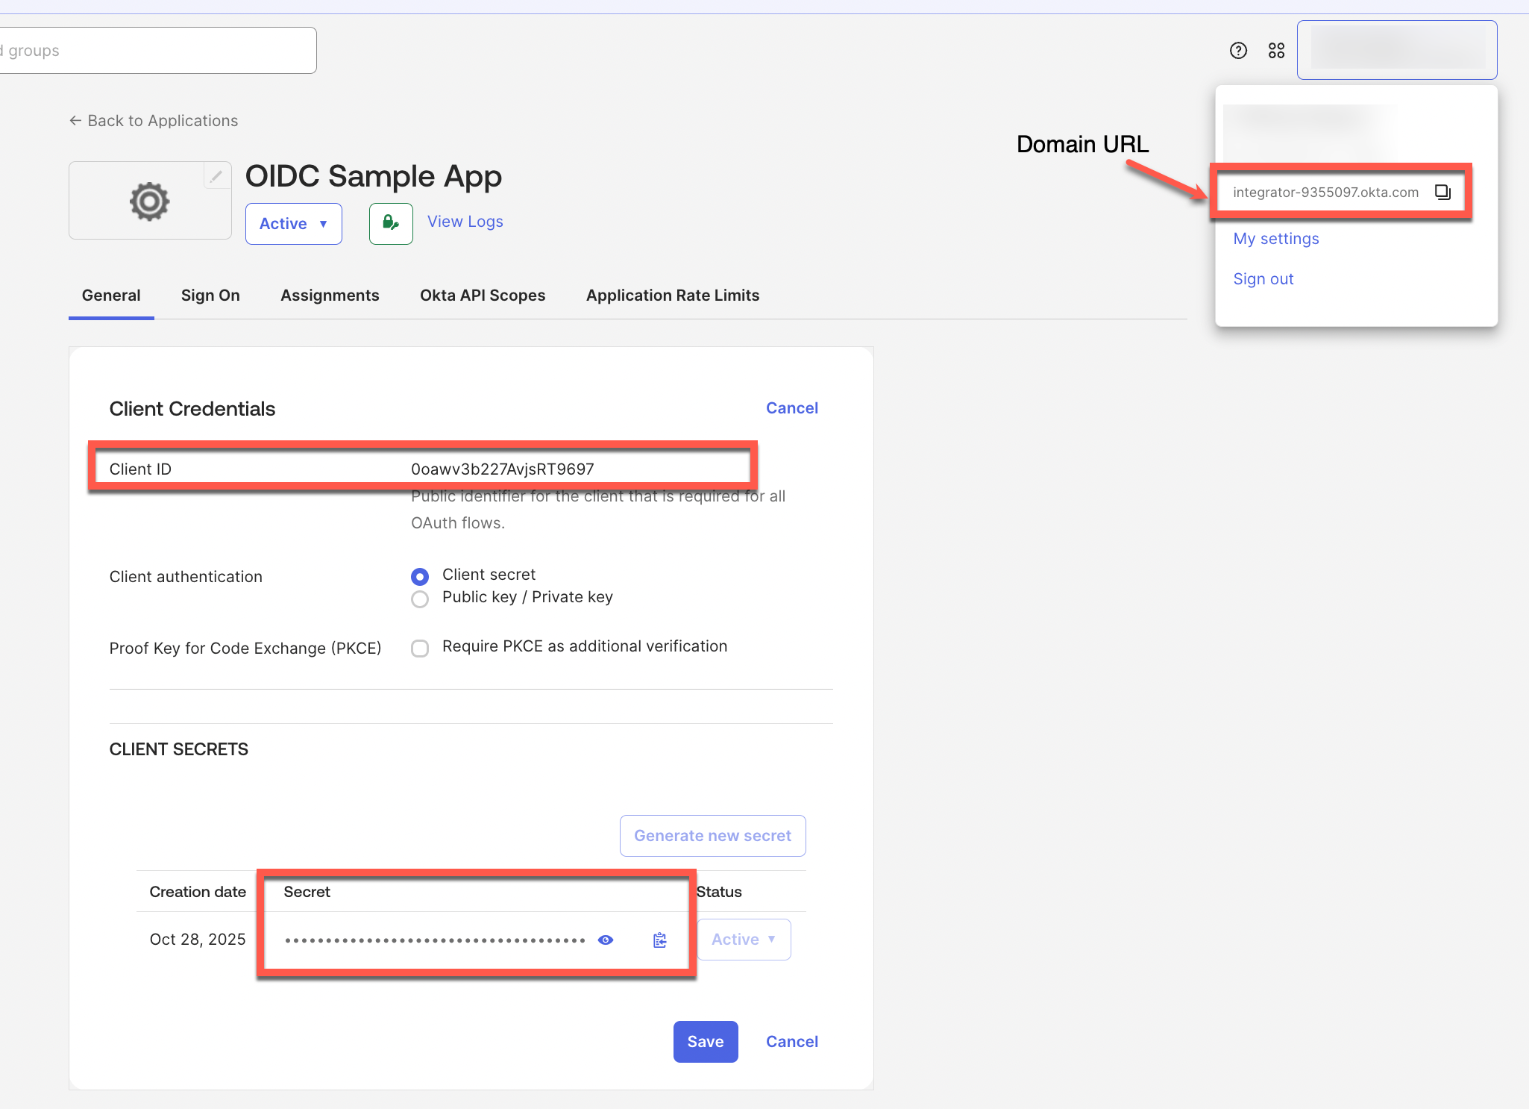Click the green key provisioning icon
This screenshot has height=1109, width=1529.
click(391, 223)
